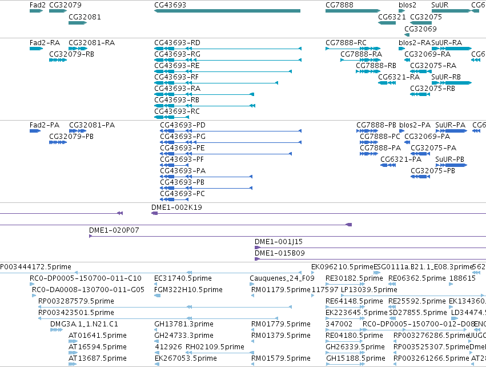
Task: Click protein CG43693-PA
Action: (206, 177)
